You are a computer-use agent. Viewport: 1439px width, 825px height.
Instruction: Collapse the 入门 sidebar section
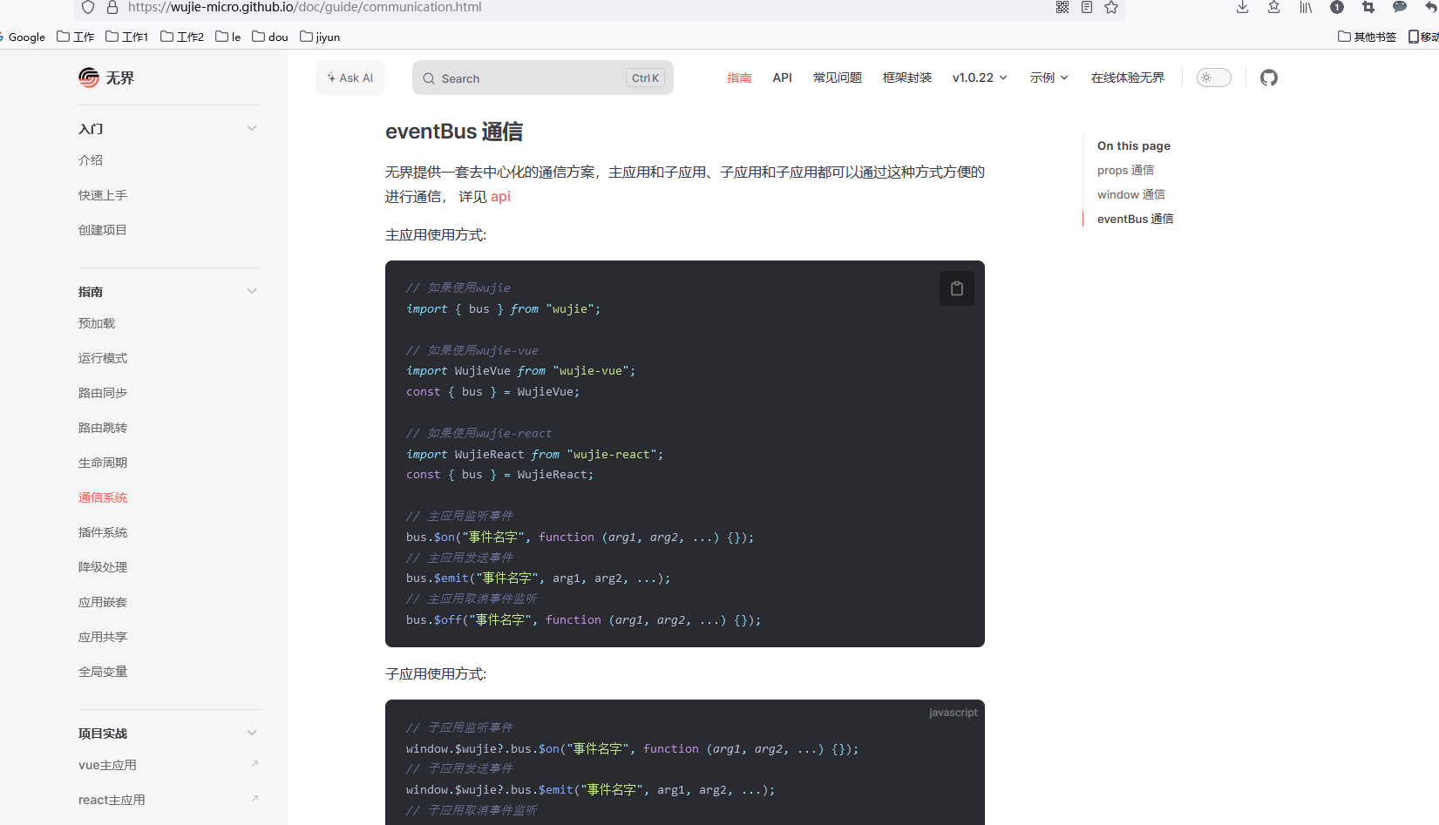point(252,127)
